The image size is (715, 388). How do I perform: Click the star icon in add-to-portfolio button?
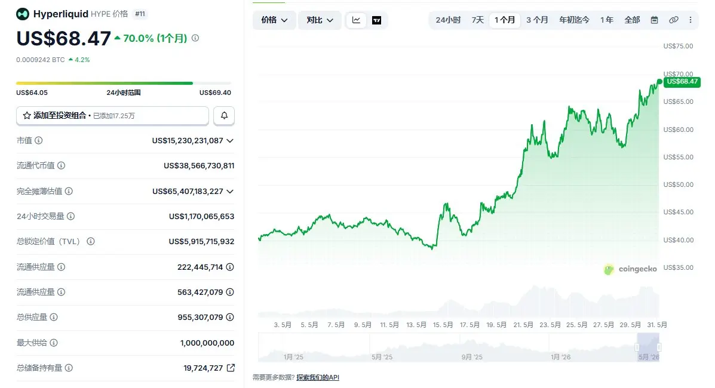[27, 116]
